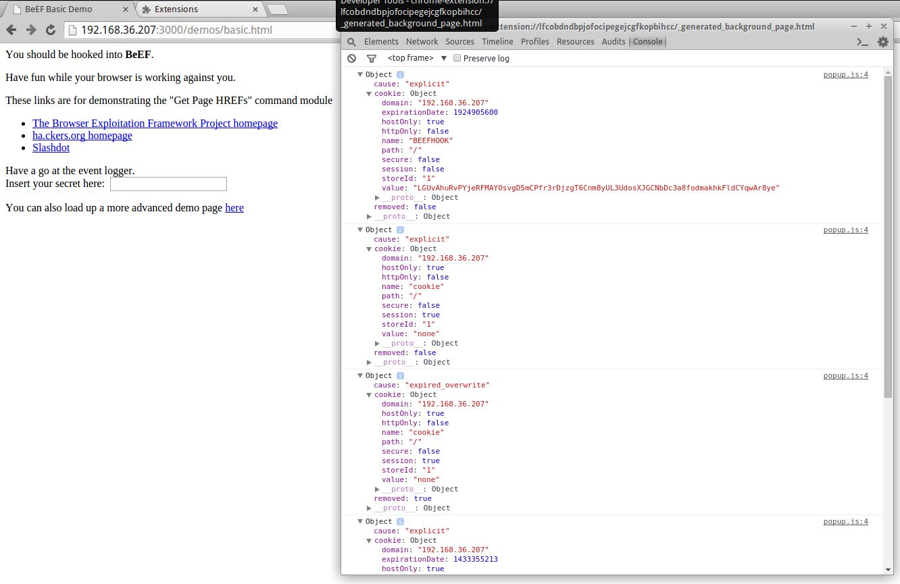Enable the Preserve log checkbox
This screenshot has height=584, width=900.
click(457, 58)
